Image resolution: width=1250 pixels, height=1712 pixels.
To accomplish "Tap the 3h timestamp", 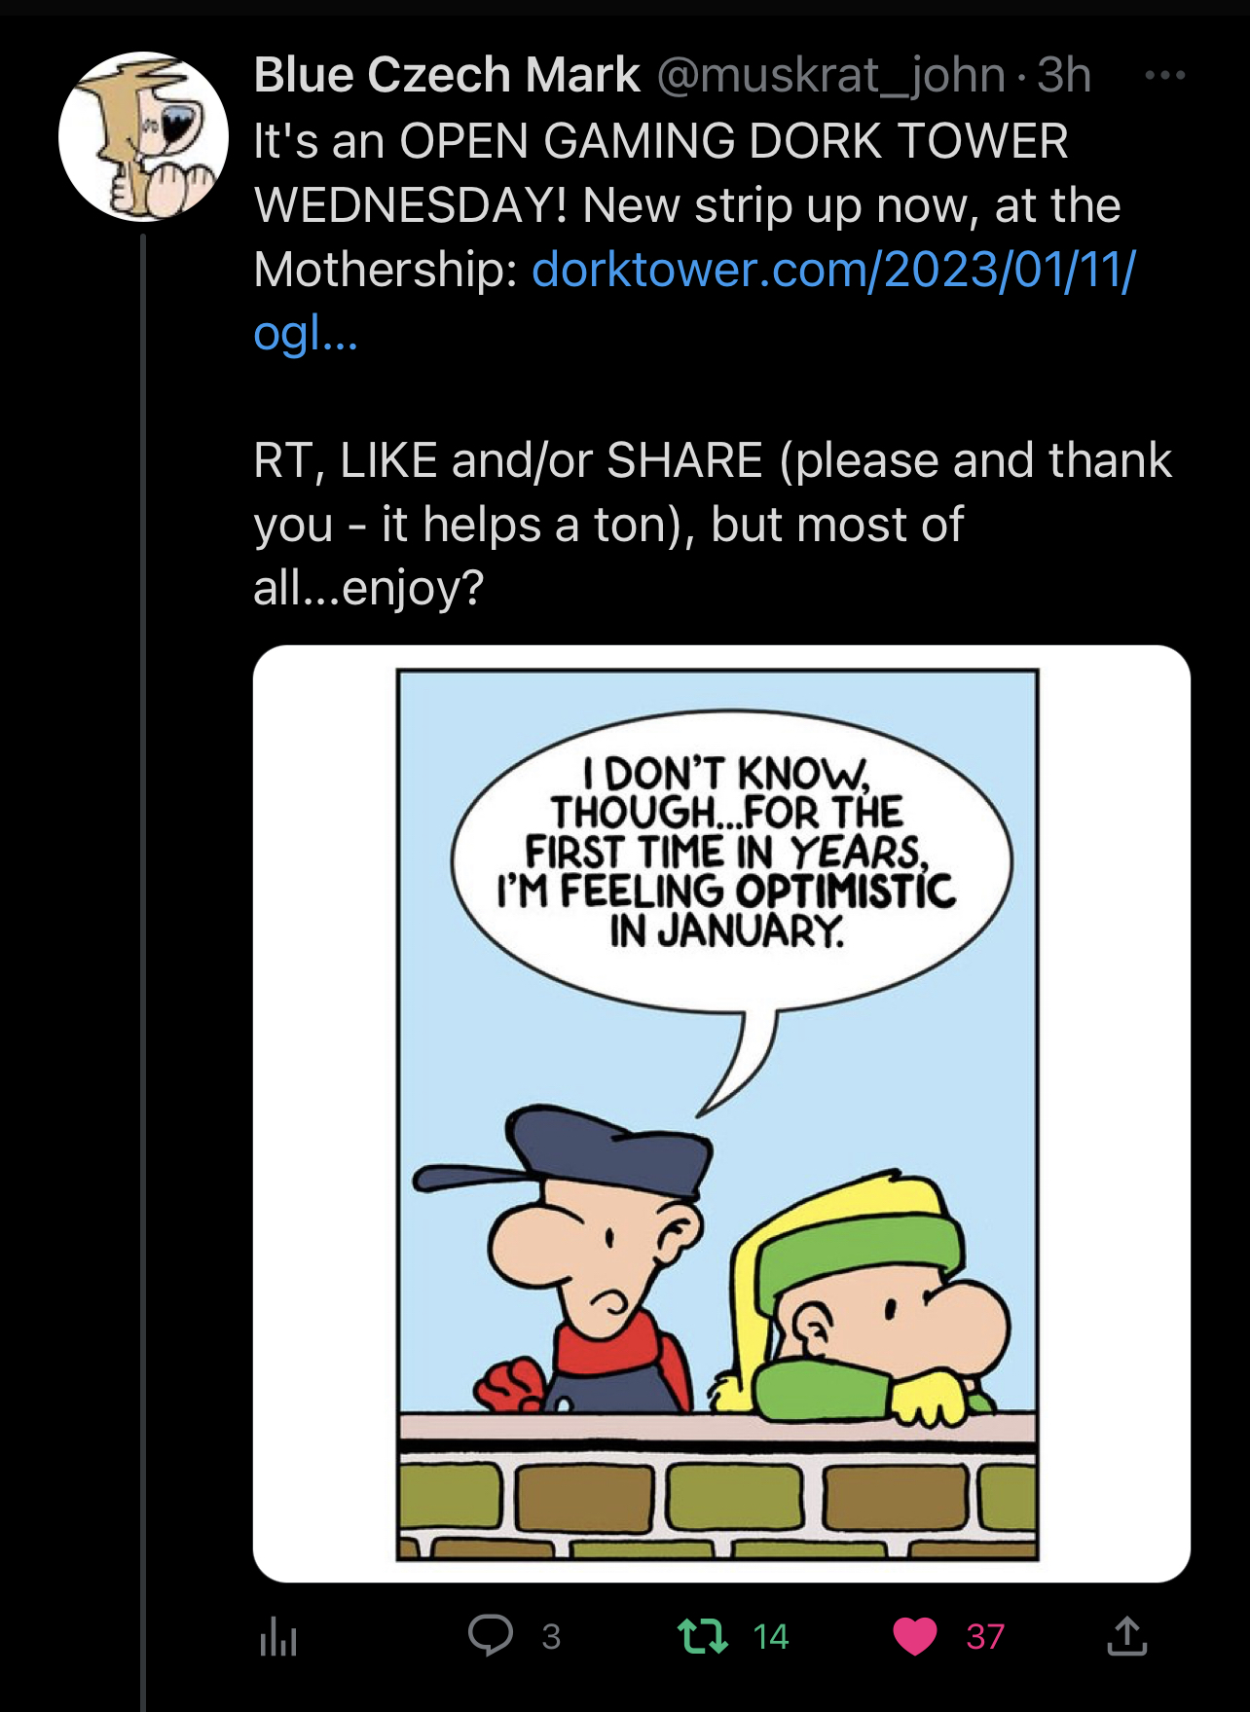I will [1063, 75].
